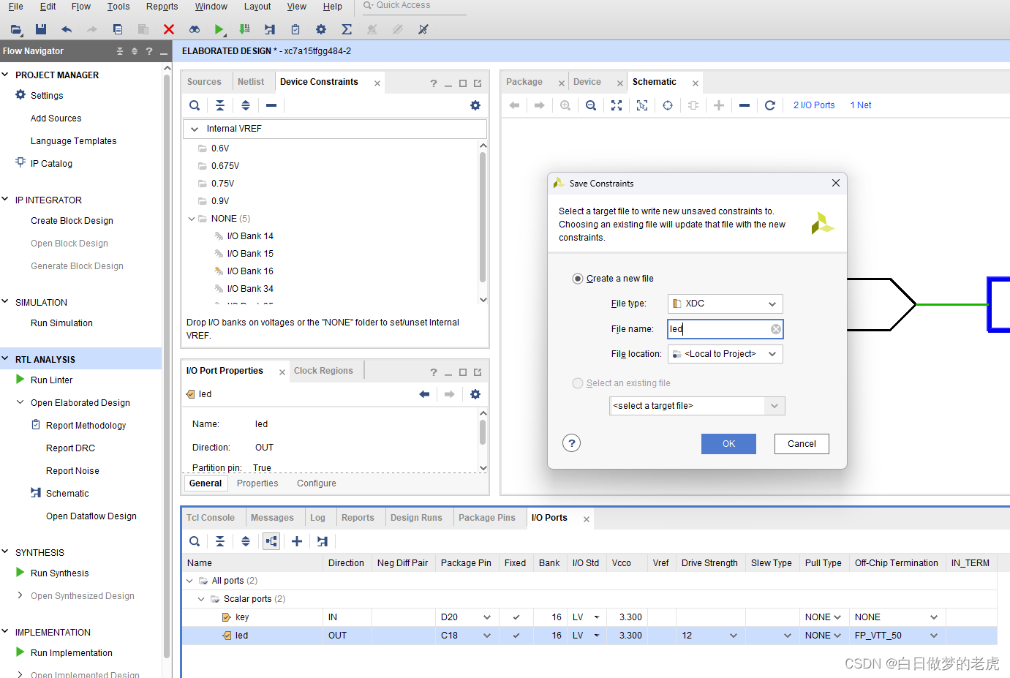This screenshot has height=678, width=1010.
Task: Switch to the Netlist tab
Action: pos(251,82)
